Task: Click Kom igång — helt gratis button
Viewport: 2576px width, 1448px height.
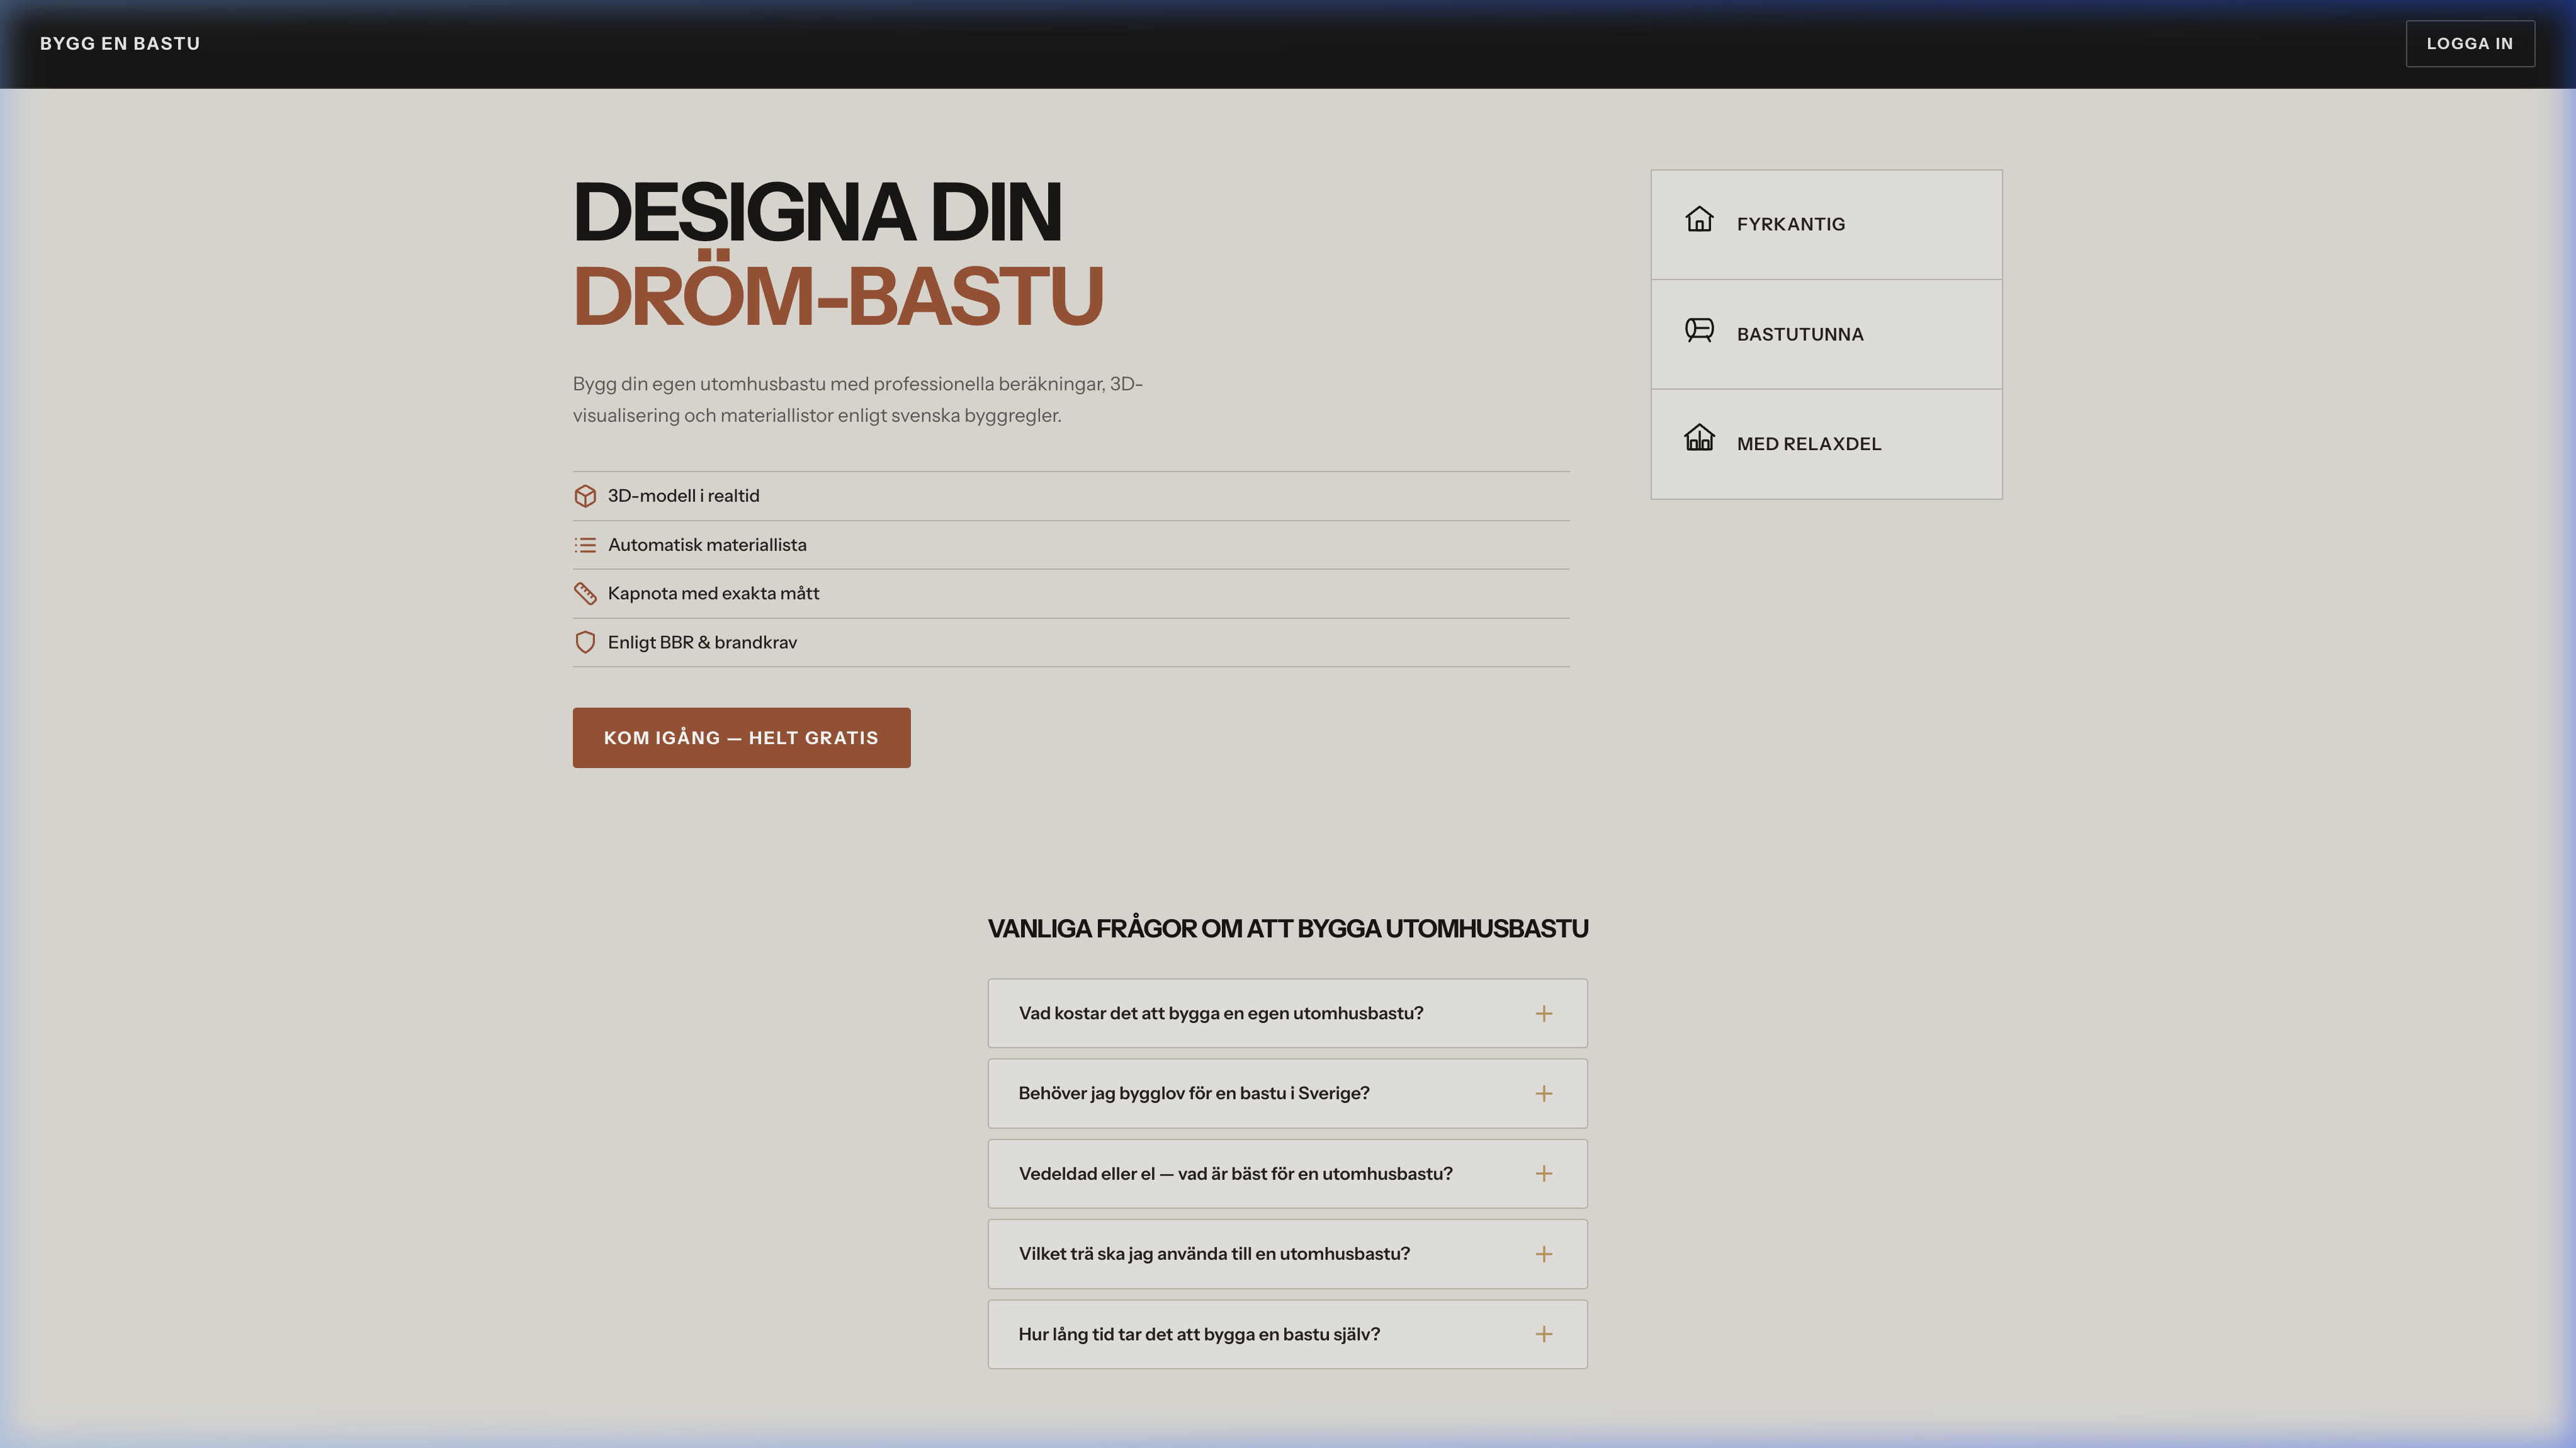Action: [x=741, y=738]
